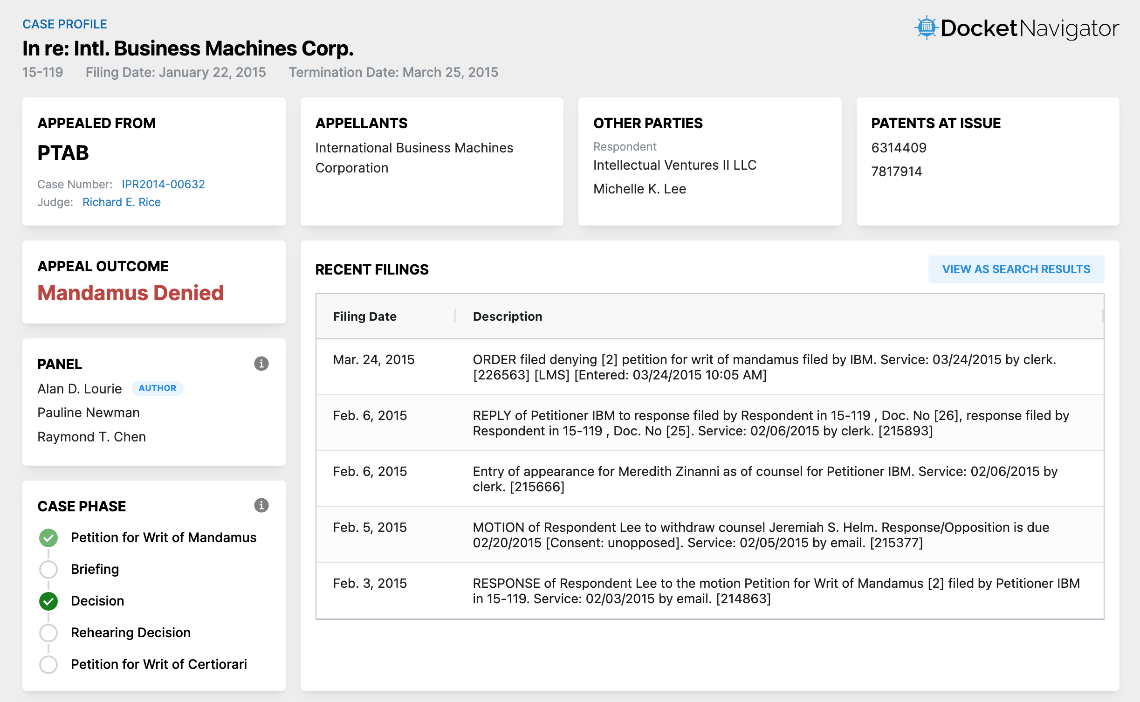Click the case title In re: Intl. Business Machines Corp.

[188, 48]
